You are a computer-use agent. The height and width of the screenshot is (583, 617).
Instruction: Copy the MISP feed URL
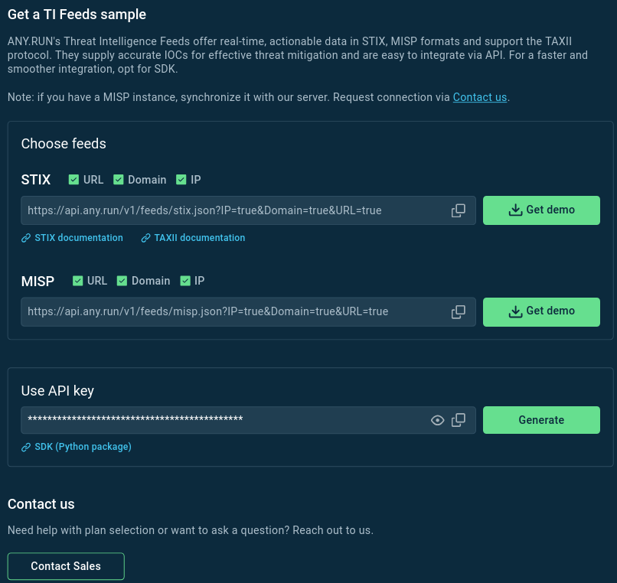point(459,311)
